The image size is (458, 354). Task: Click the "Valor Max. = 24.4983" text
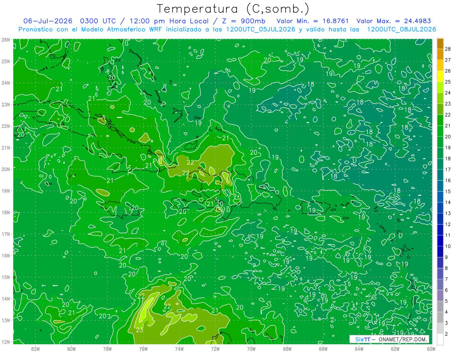[394, 21]
